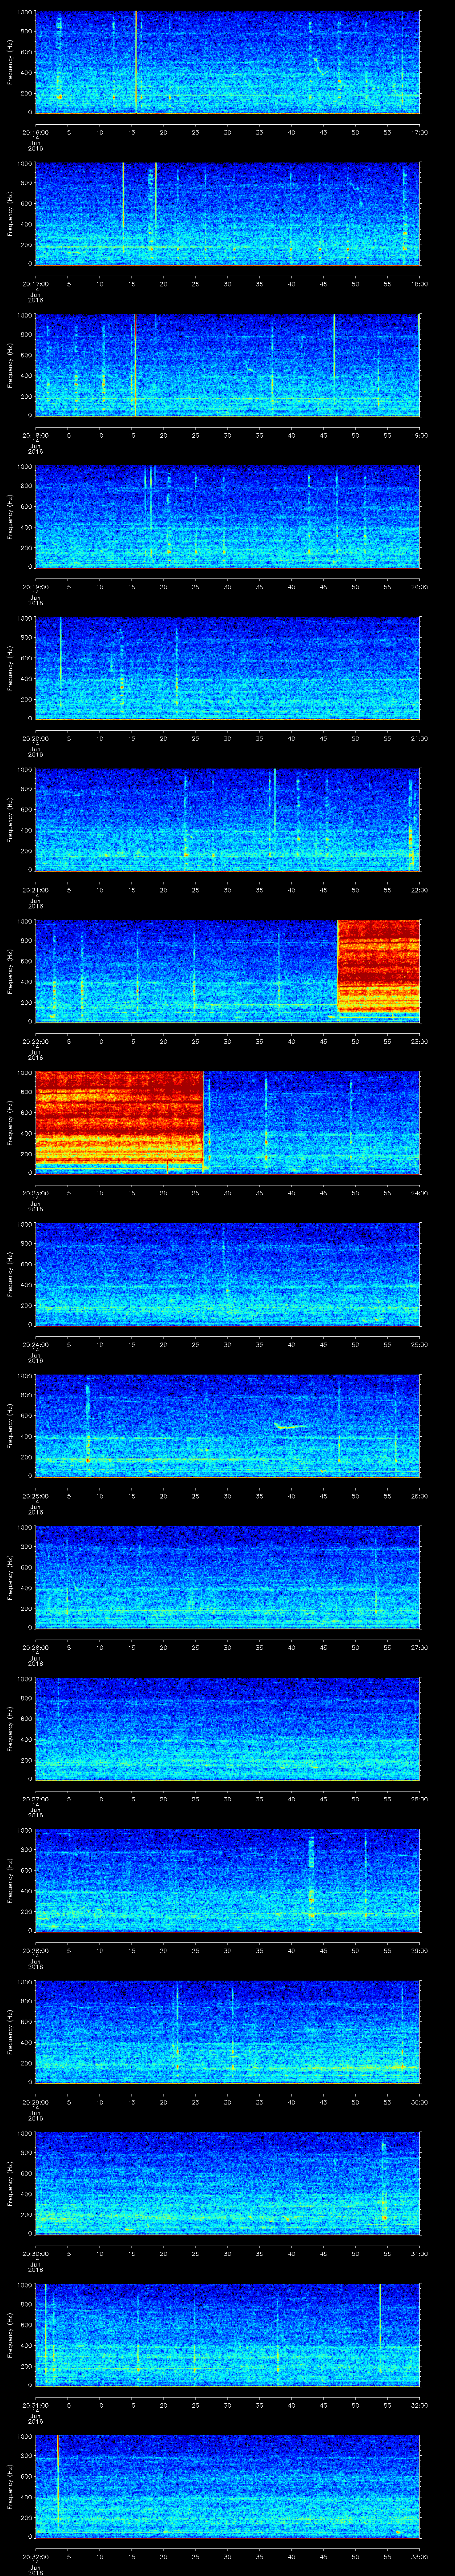Click the '20:26:00' start time label

[35, 1647]
